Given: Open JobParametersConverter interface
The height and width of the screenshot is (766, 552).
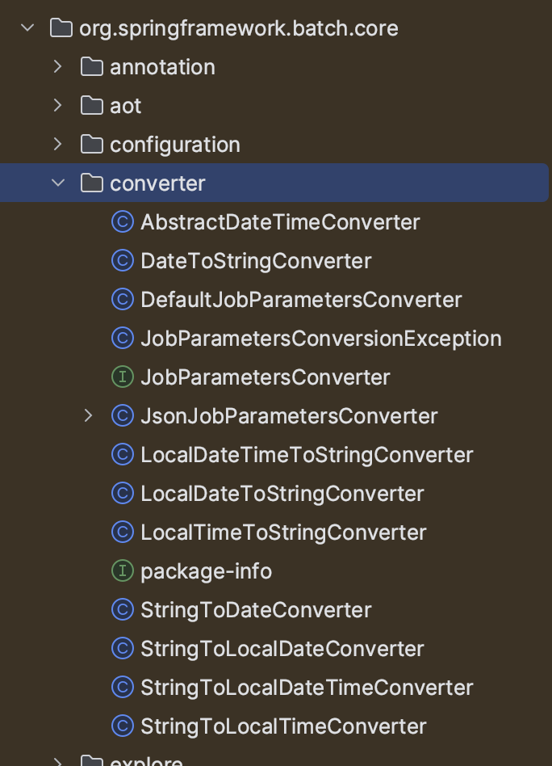Looking at the screenshot, I should pyautogui.click(x=265, y=377).
